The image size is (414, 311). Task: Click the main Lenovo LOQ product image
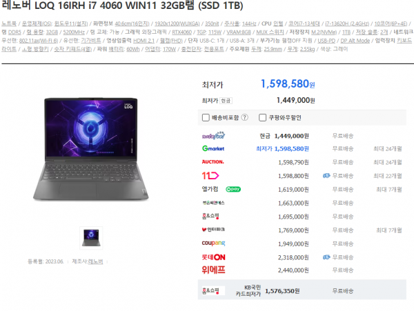(x=91, y=148)
